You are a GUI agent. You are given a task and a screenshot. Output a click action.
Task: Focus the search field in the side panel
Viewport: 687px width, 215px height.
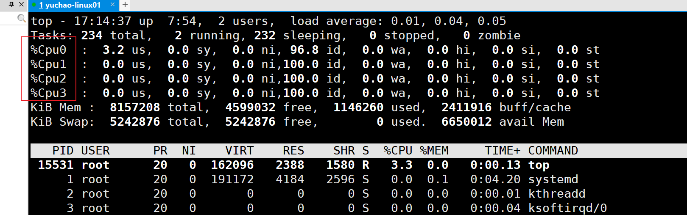pos(8,18)
